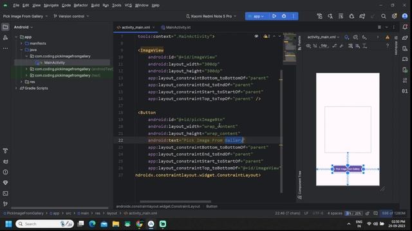Open Android project view dropdown
This screenshot has height=231, width=412.
(23, 27)
